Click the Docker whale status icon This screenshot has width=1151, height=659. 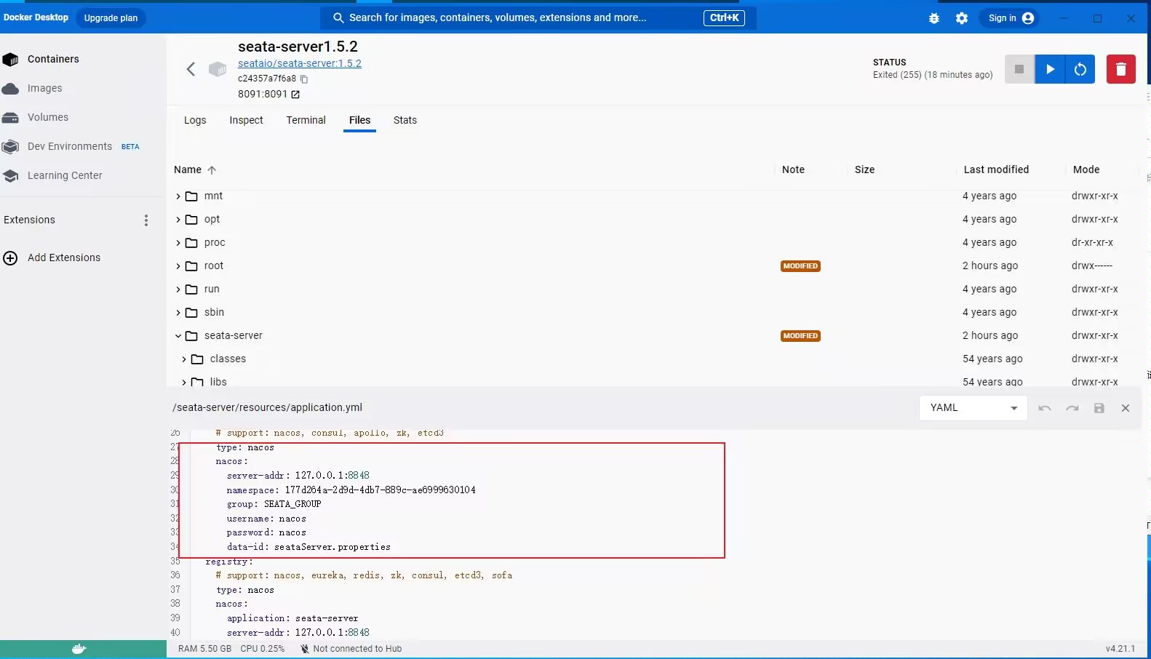tap(79, 649)
